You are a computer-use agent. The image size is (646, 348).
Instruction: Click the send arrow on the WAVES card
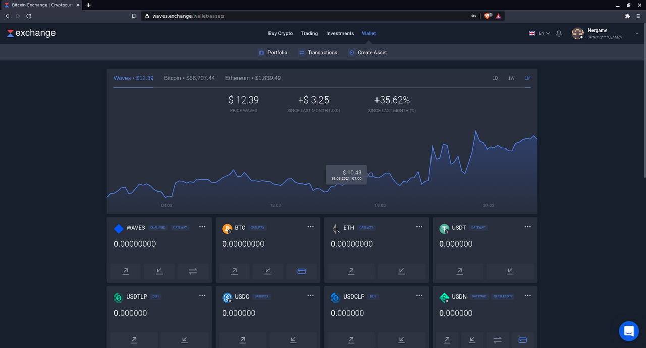click(126, 271)
